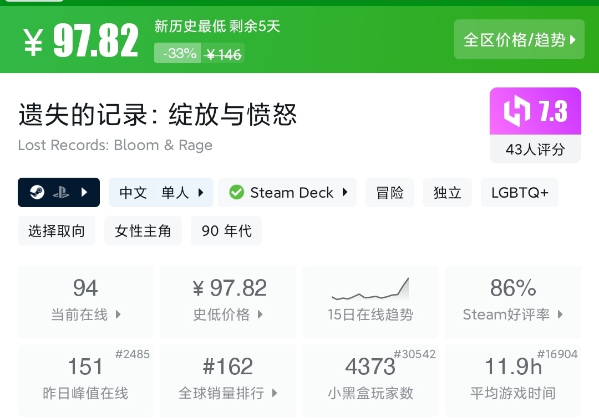Select the 冒险 adventure tag

390,193
